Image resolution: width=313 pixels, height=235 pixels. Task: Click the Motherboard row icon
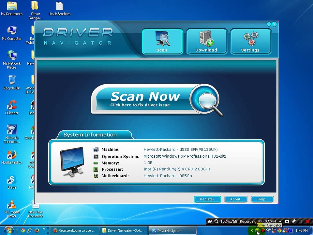96,176
